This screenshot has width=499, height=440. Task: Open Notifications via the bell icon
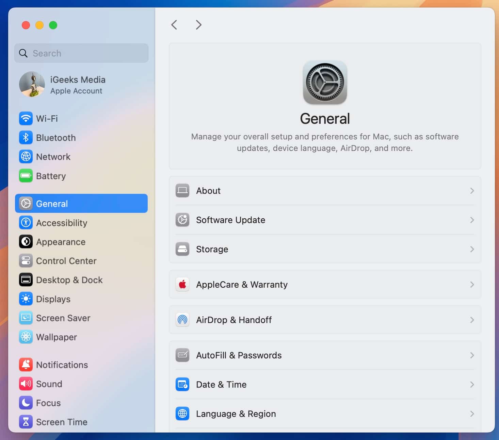[x=26, y=365]
